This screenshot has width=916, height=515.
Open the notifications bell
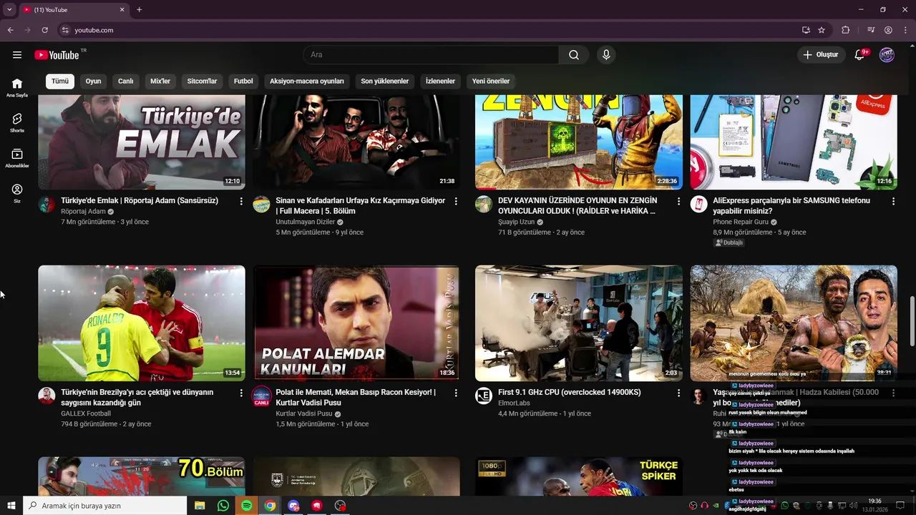[x=859, y=55]
